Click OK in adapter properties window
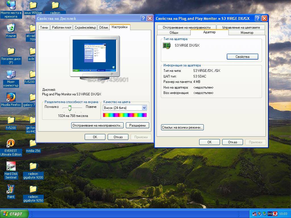Screen dimensions: 291x218 tap(209, 142)
